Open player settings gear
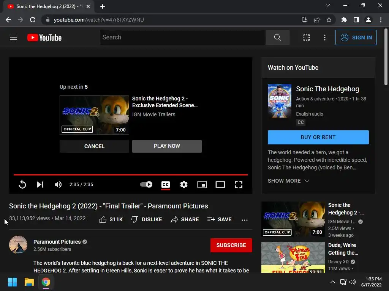This screenshot has height=291, width=389. [x=184, y=185]
